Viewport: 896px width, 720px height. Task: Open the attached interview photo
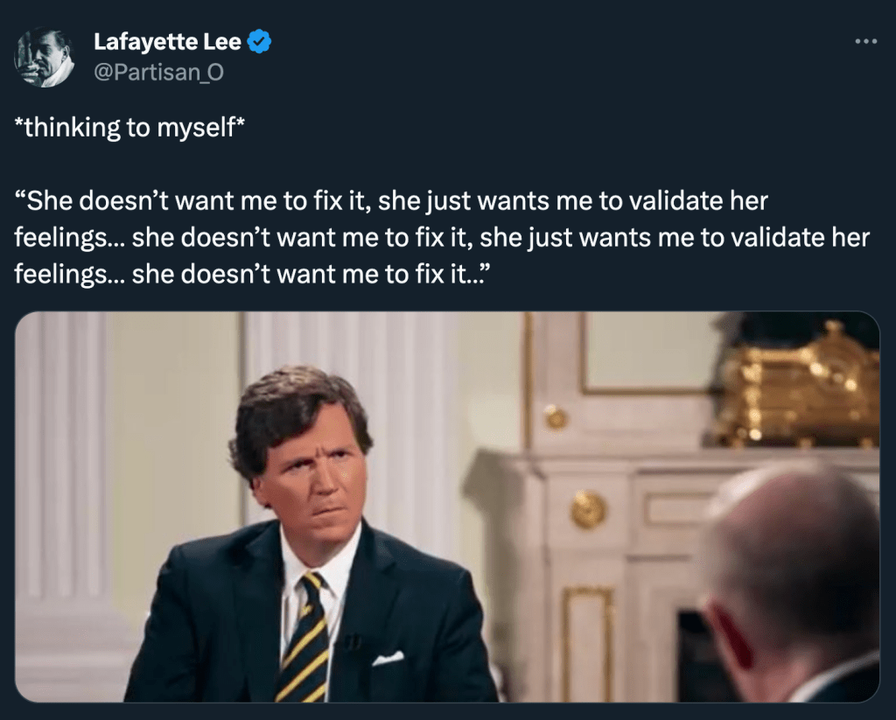[x=447, y=507]
